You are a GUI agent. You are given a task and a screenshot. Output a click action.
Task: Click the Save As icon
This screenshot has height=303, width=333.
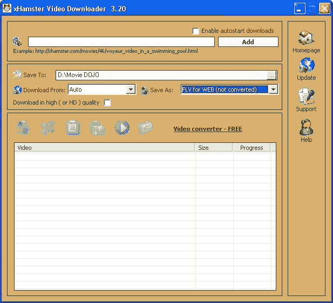click(x=145, y=90)
